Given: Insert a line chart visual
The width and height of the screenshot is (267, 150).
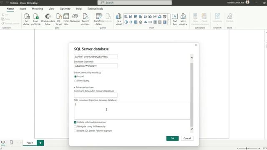Looking at the screenshot, I should [155, 17].
